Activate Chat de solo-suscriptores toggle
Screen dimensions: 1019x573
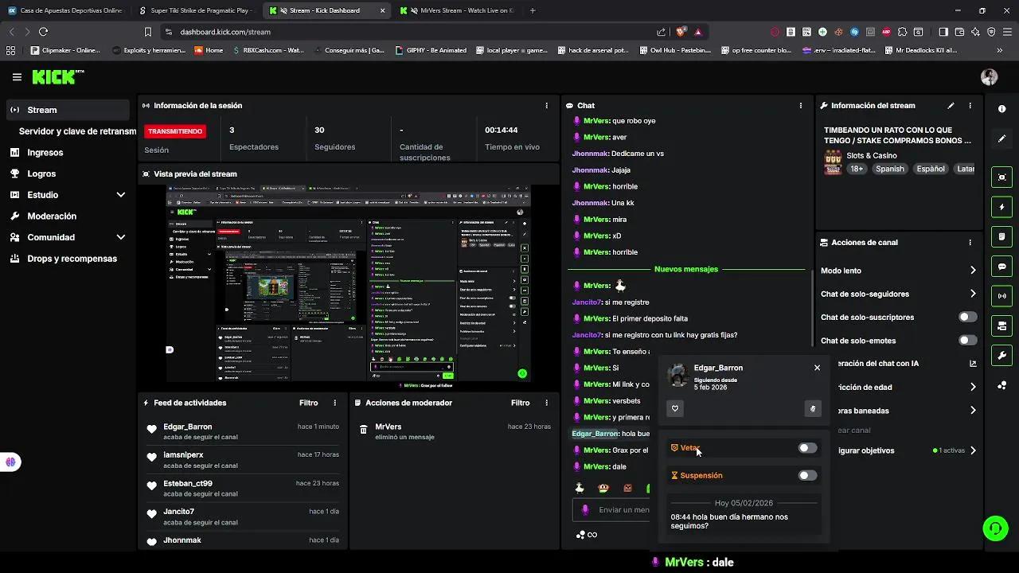click(966, 317)
